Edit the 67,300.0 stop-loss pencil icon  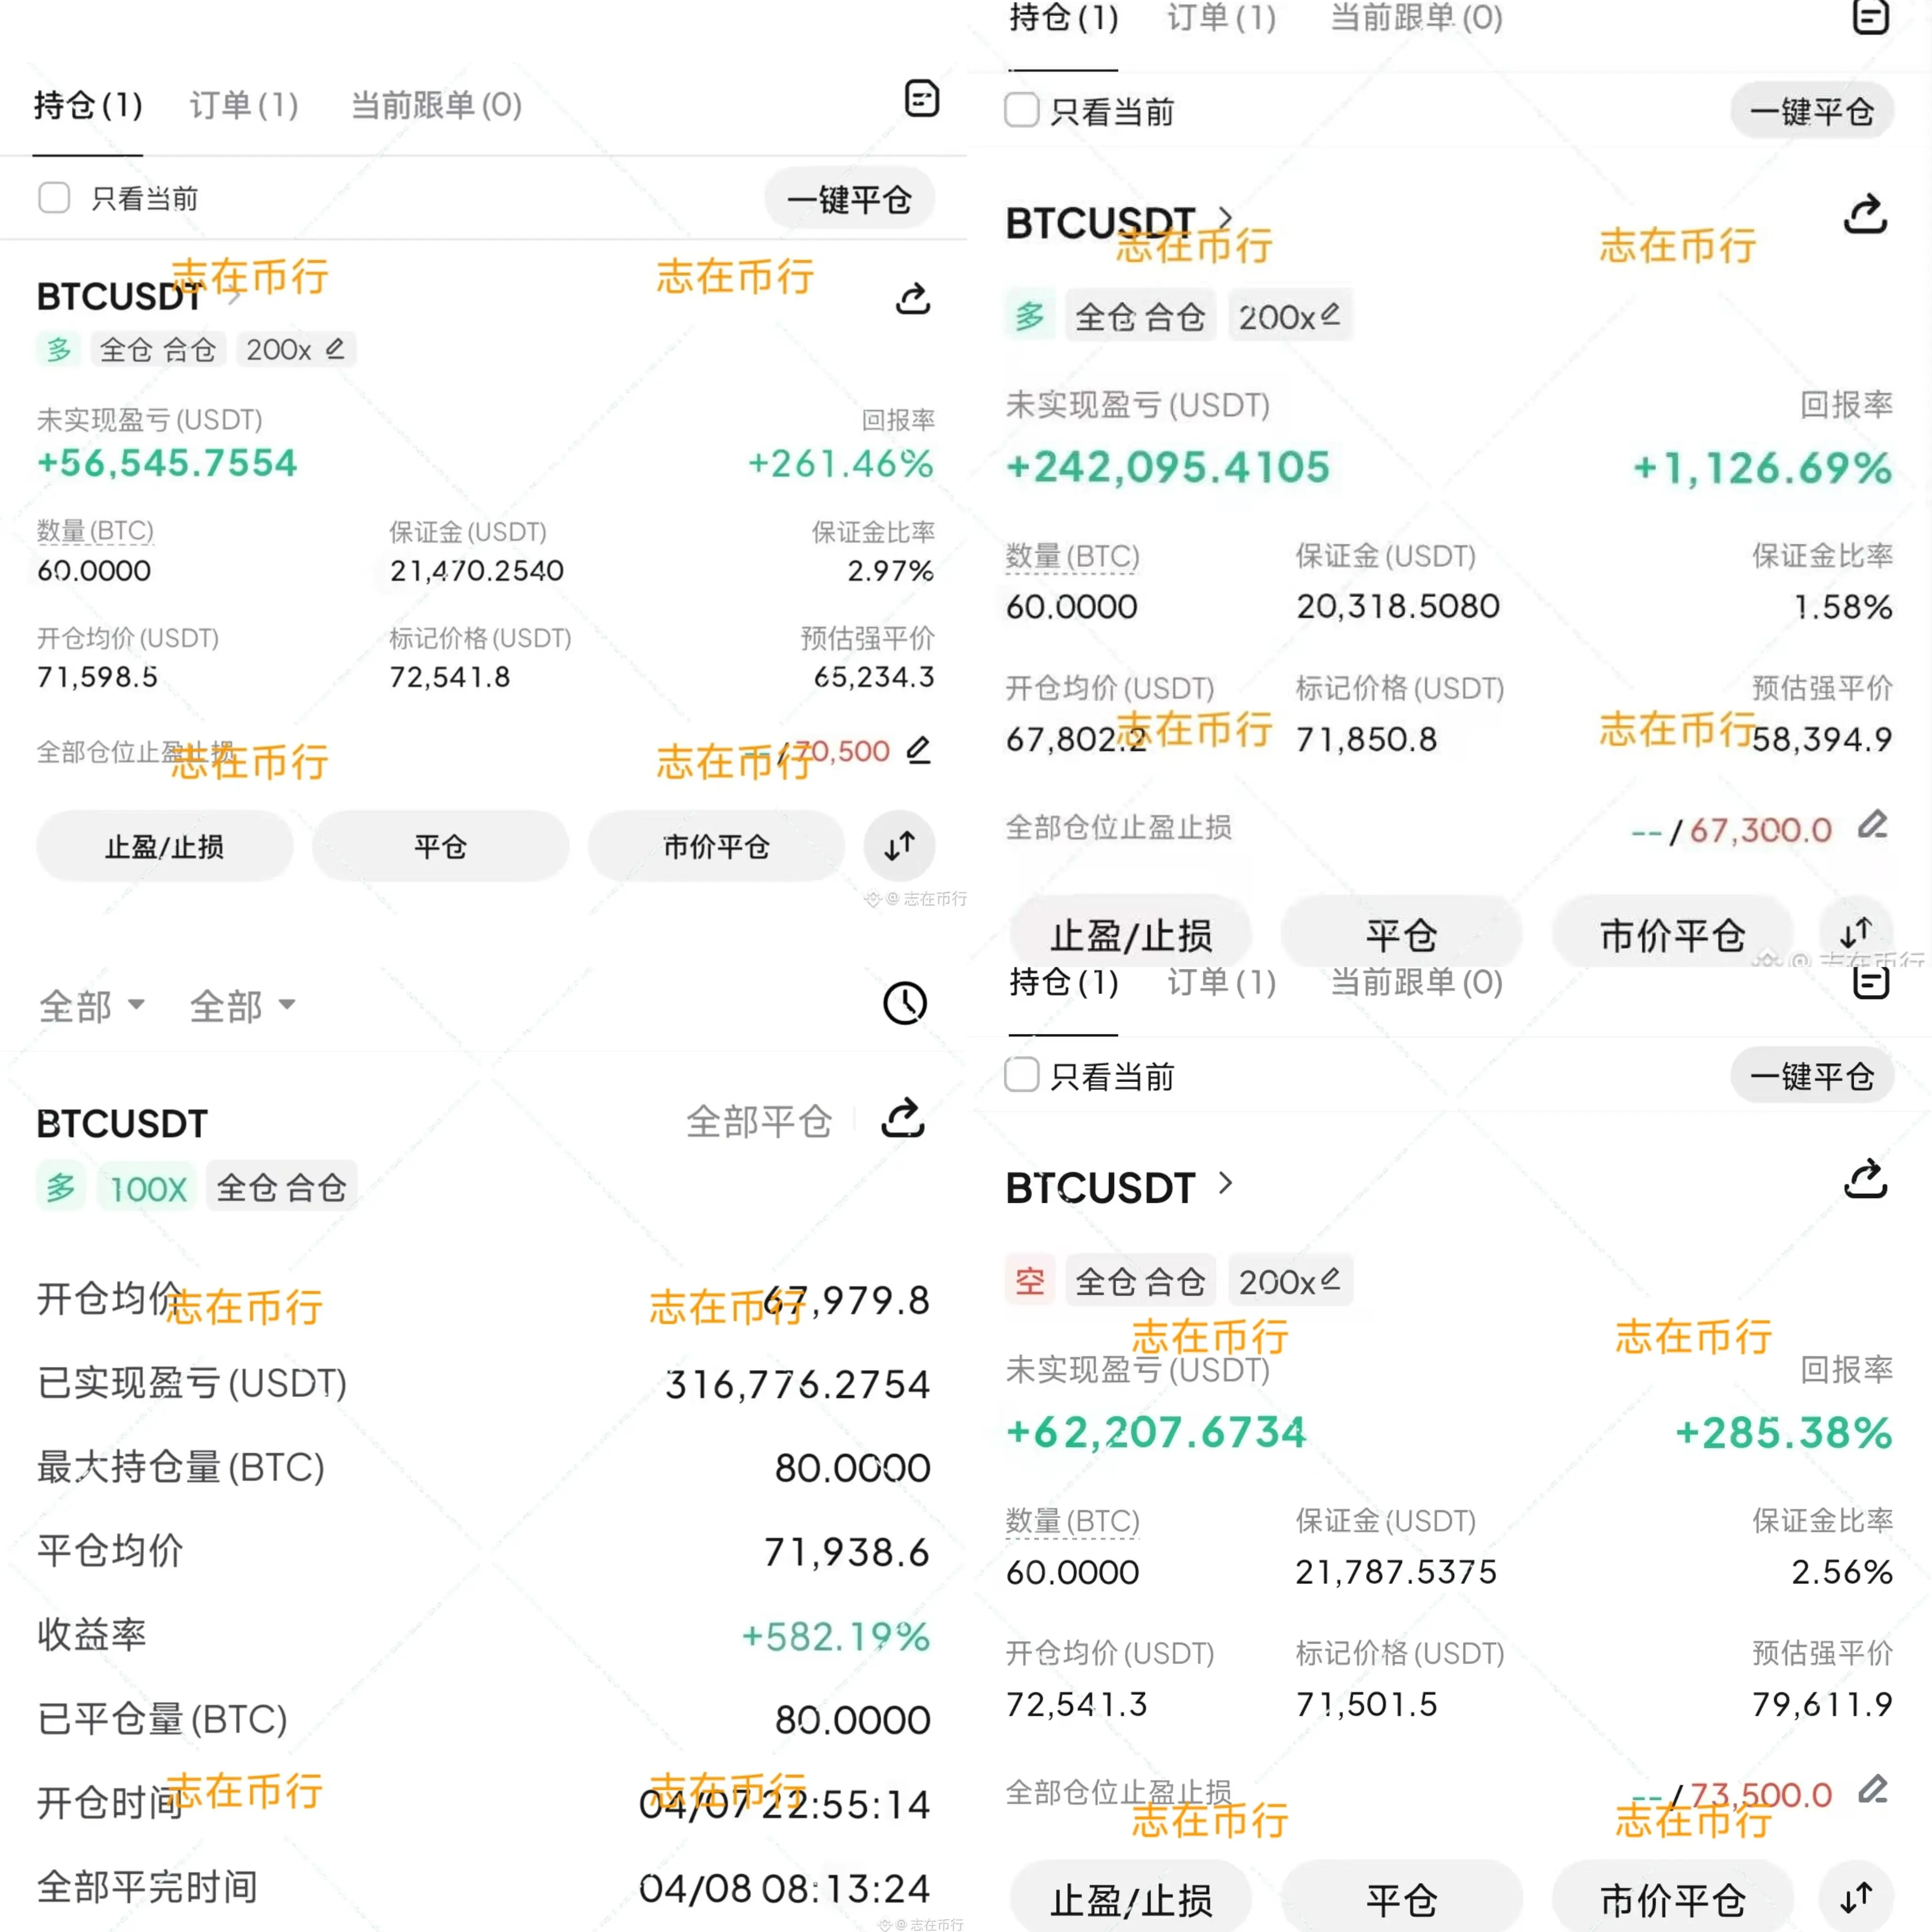(x=1872, y=826)
